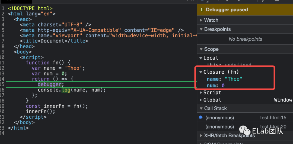Viewport: 293px width, 144px height.
Task: Set a breakpoint on line number 20
Action: 2,112
